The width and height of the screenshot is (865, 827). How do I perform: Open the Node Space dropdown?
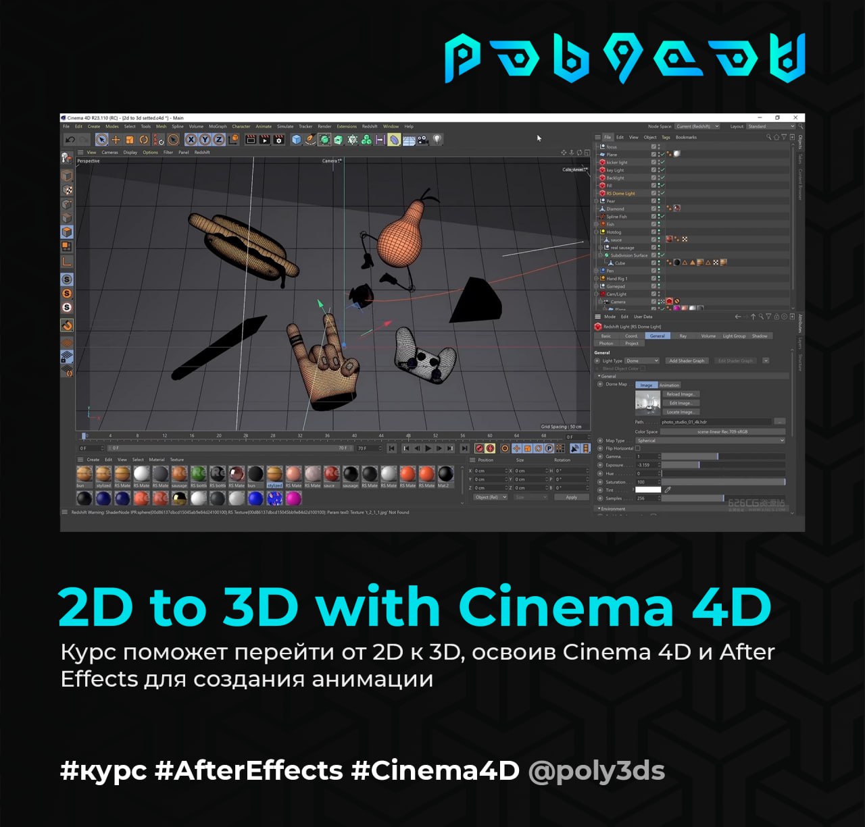click(x=697, y=126)
